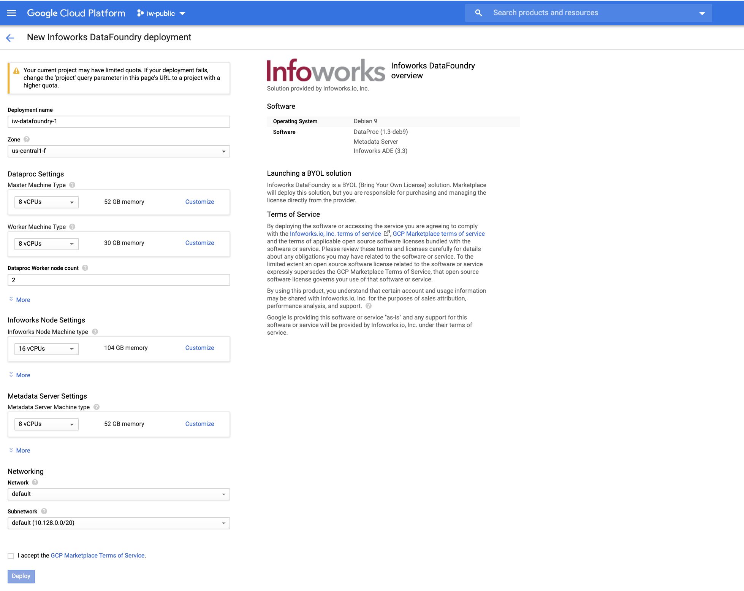744x591 pixels.
Task: Check the accept Terms of Service checkbox
Action: click(x=11, y=556)
